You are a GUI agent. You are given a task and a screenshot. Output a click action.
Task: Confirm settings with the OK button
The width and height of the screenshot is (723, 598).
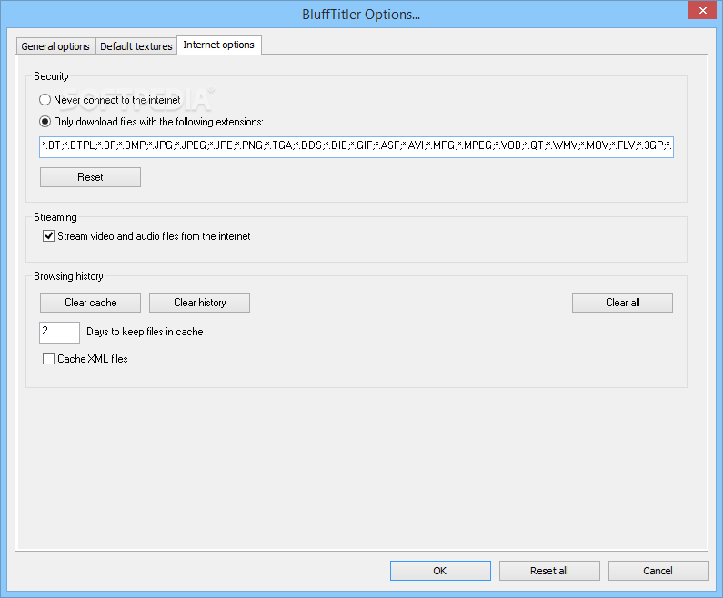(440, 571)
